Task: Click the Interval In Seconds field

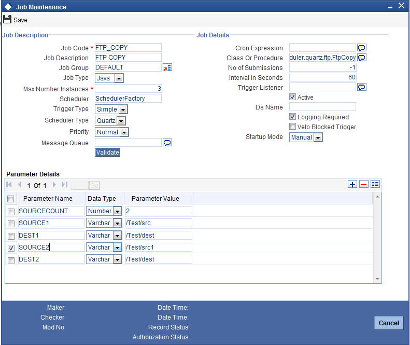Action: [x=323, y=77]
